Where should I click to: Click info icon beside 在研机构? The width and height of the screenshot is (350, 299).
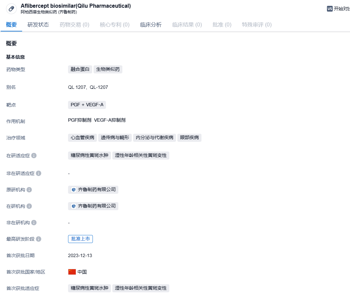pos(29,206)
